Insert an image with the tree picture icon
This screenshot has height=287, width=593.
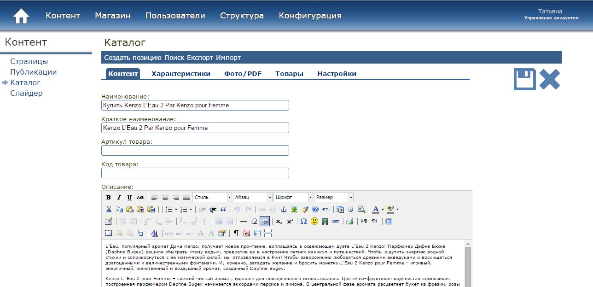click(294, 209)
